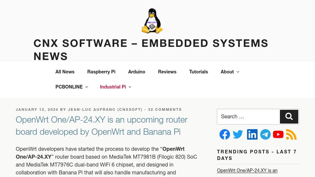Open the Industrial Pi menu item
This screenshot has height=177, width=315.
tap(113, 87)
